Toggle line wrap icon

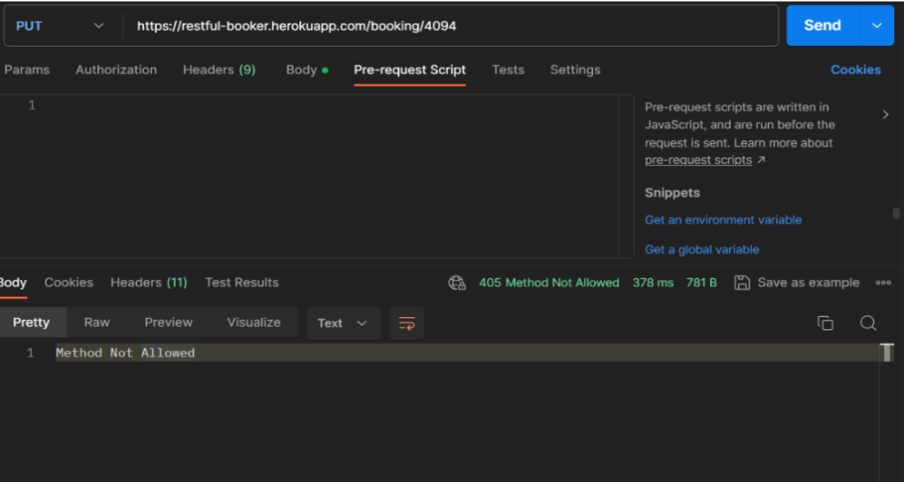[x=407, y=323]
